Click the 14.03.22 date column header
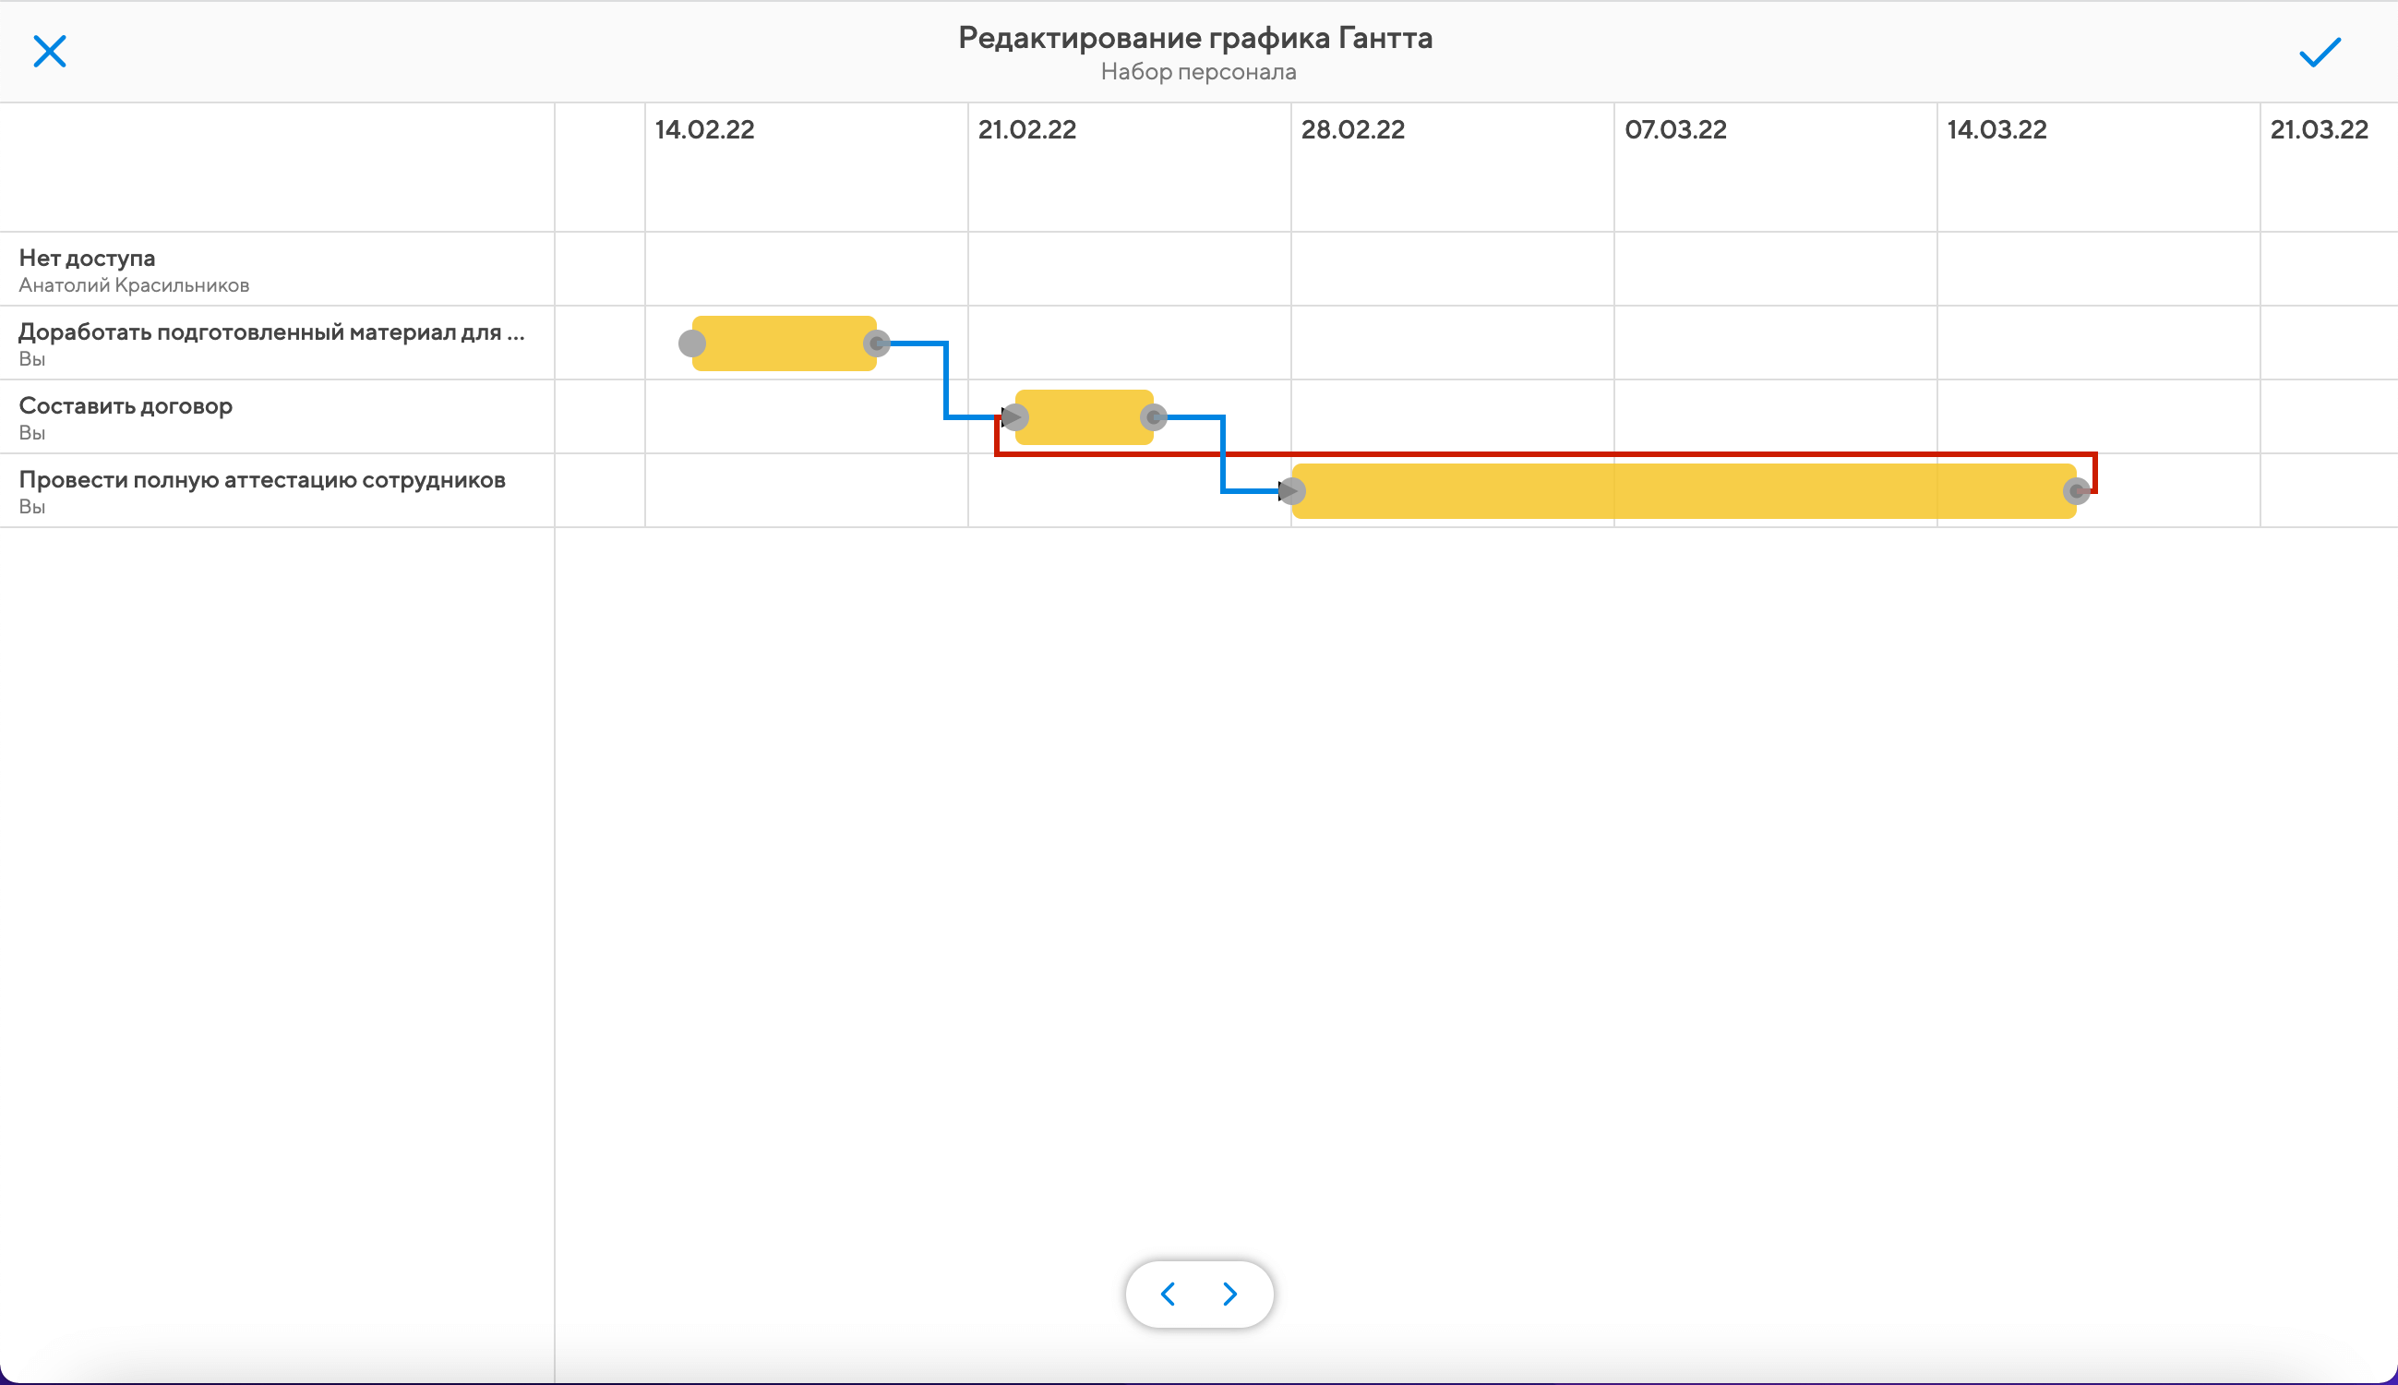Screen dimensions: 2398x1385 pos(1996,130)
